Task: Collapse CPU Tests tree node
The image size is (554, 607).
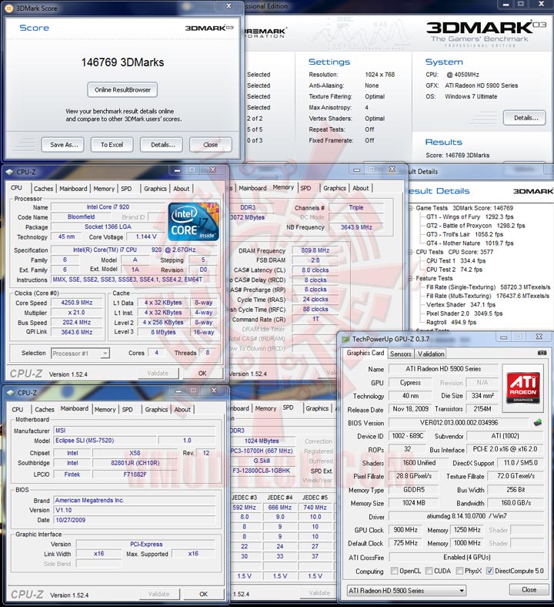Action: pos(411,252)
